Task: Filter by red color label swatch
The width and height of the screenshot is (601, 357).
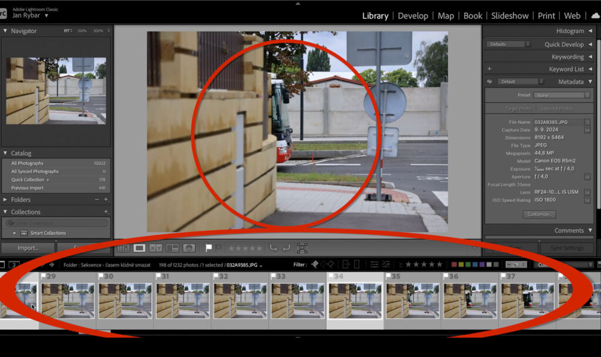Action: coord(454,265)
